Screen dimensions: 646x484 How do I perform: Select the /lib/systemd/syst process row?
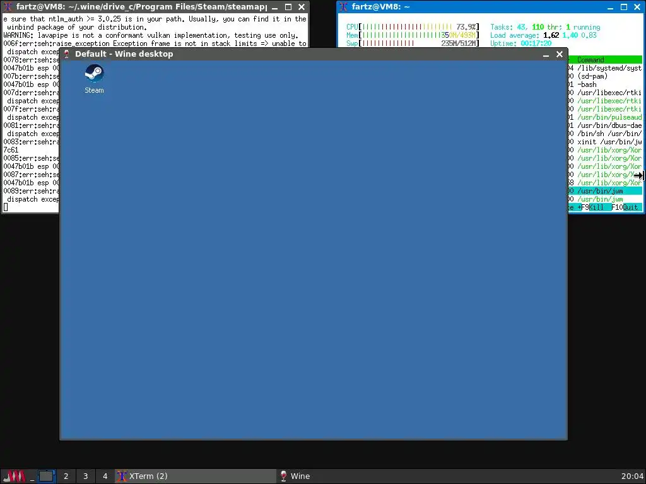605,68
